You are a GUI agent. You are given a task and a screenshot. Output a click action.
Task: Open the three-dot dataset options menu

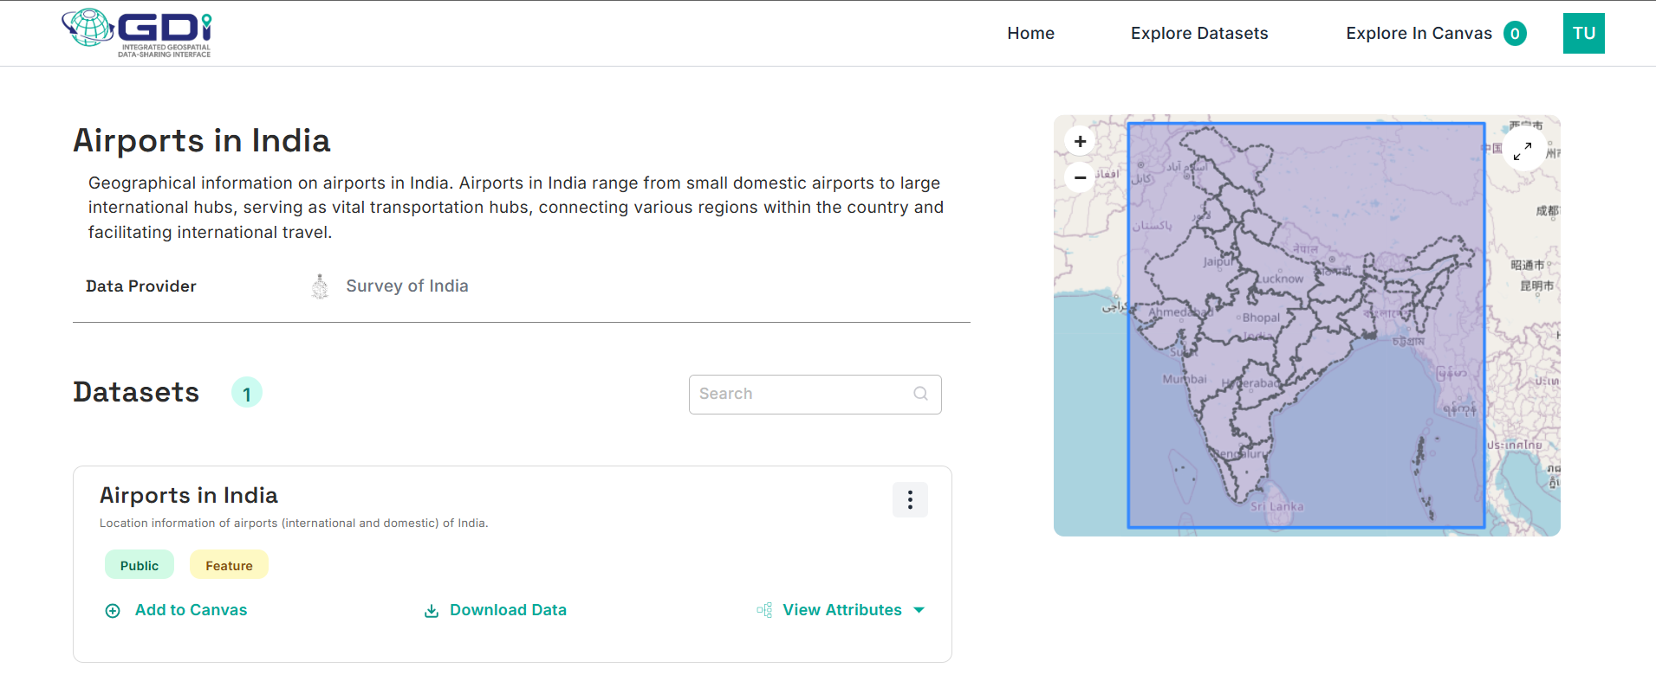point(910,499)
